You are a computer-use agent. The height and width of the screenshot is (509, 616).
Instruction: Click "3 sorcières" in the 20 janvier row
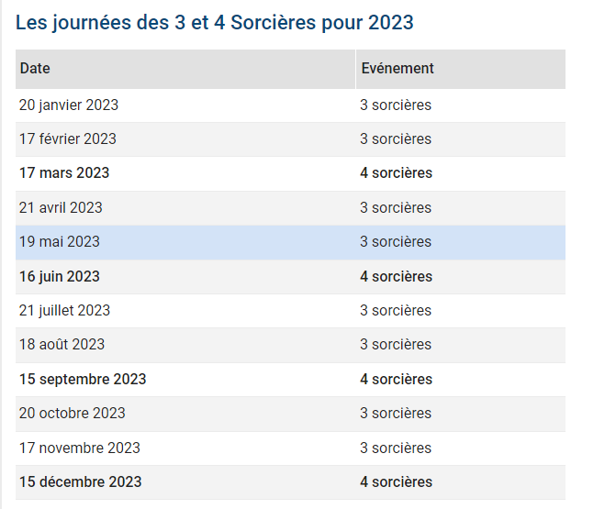(396, 105)
